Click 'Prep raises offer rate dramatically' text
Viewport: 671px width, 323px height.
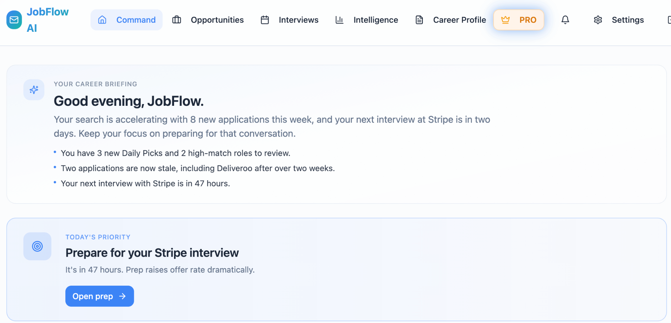(190, 270)
